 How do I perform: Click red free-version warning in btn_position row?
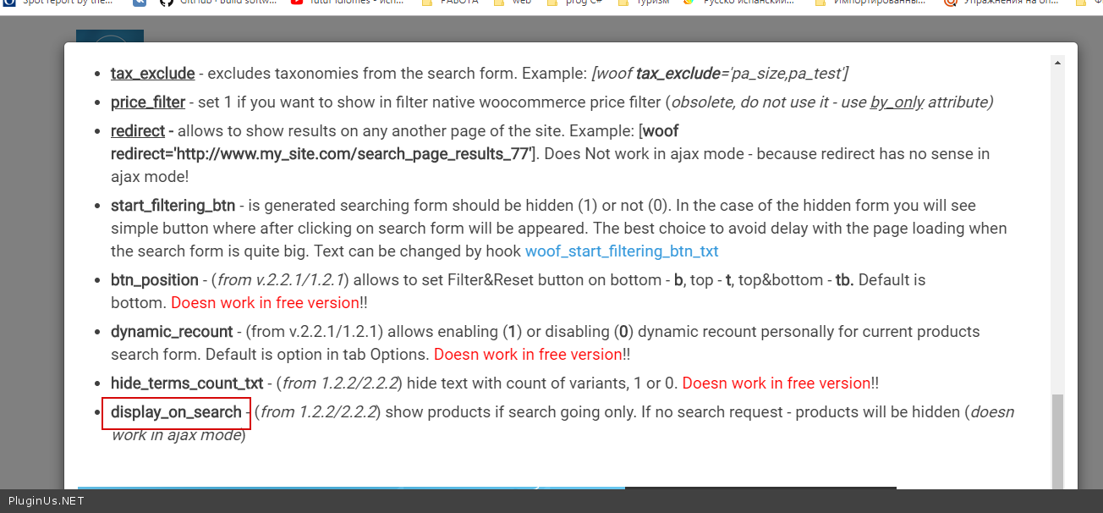click(x=265, y=302)
